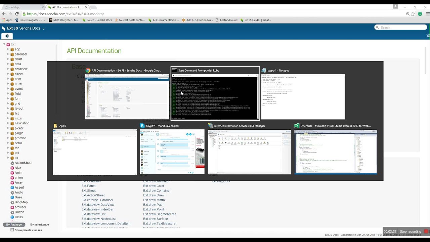Screen dimensions: 430x242
Task: Open the Assert class tree item
Action: click(x=19, y=188)
